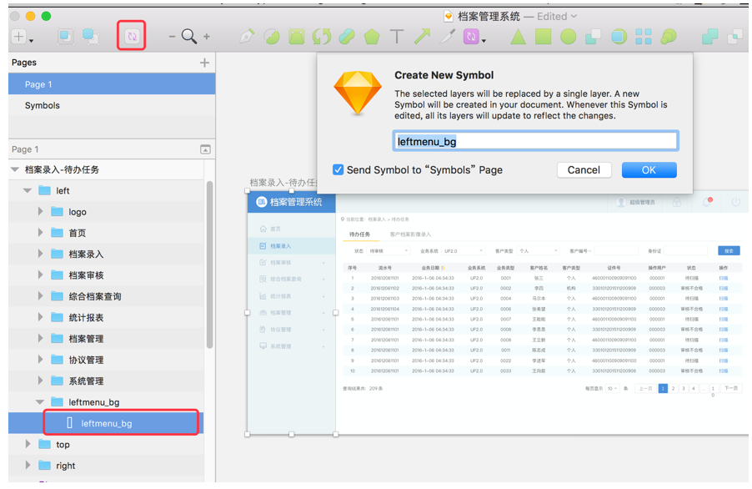Click the layer list vertical scrollbar
752x489 pixels.
click(209, 265)
